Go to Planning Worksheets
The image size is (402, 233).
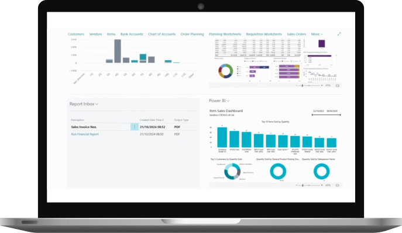225,34
